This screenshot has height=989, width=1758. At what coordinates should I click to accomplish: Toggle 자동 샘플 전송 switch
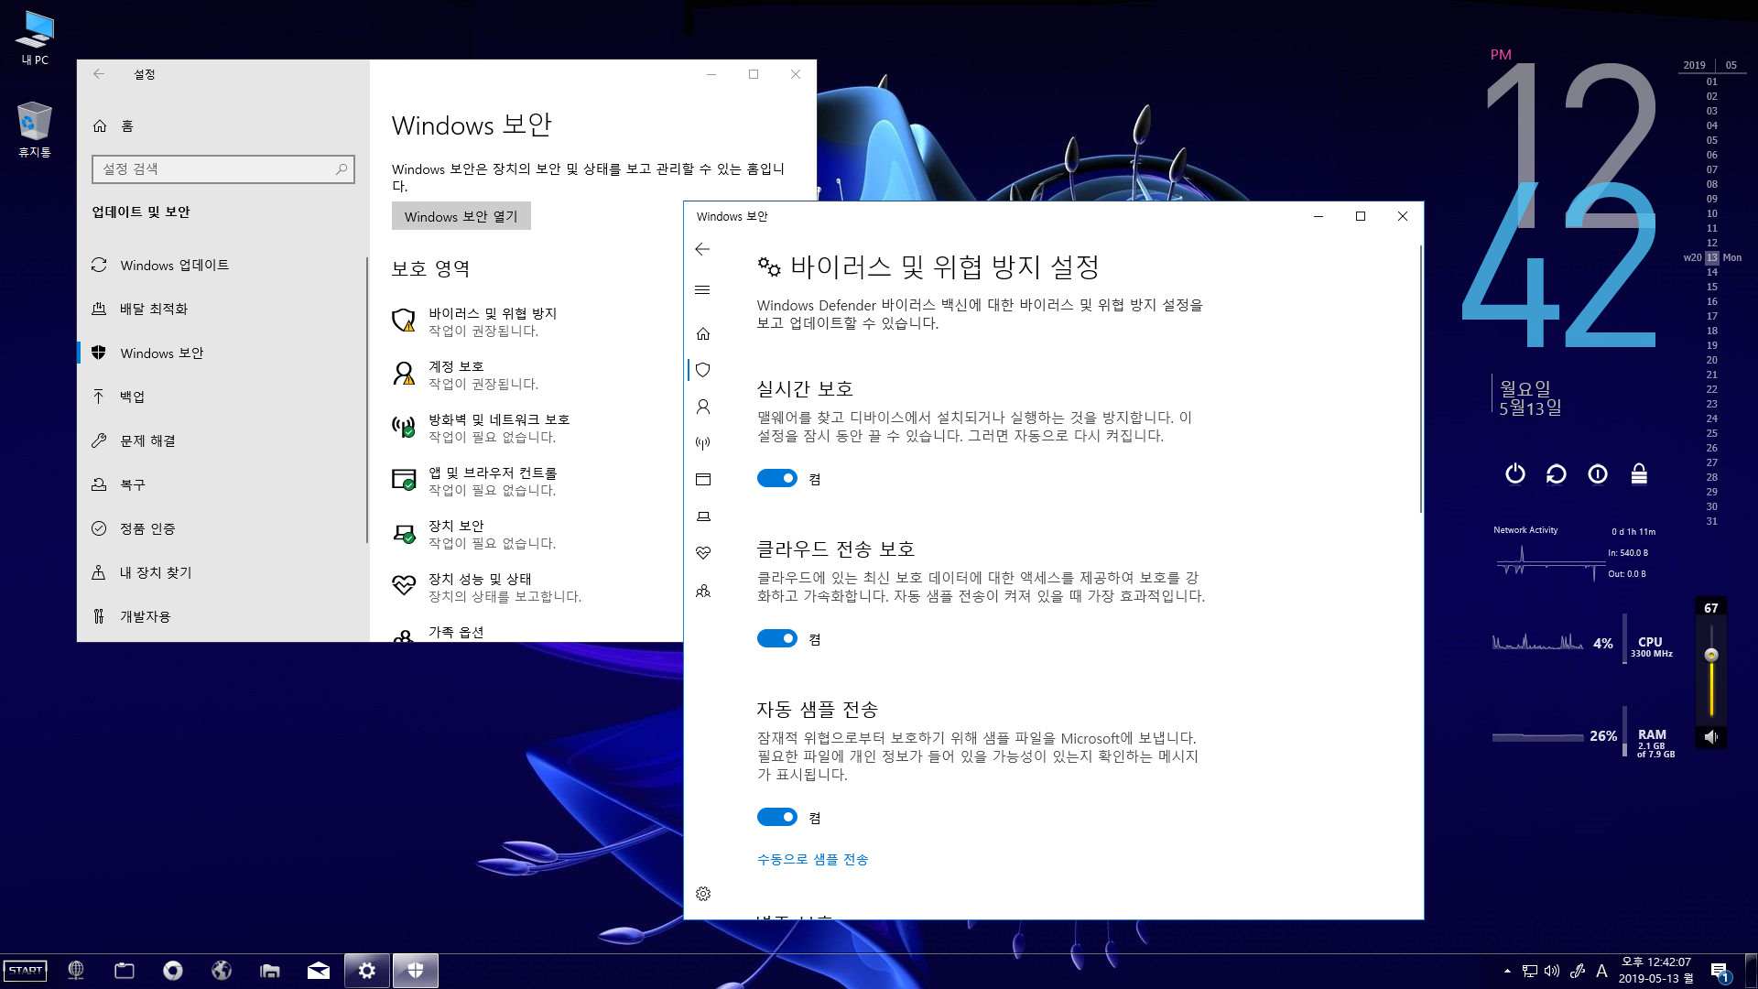coord(777,817)
